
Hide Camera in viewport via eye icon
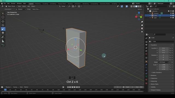(171, 13)
